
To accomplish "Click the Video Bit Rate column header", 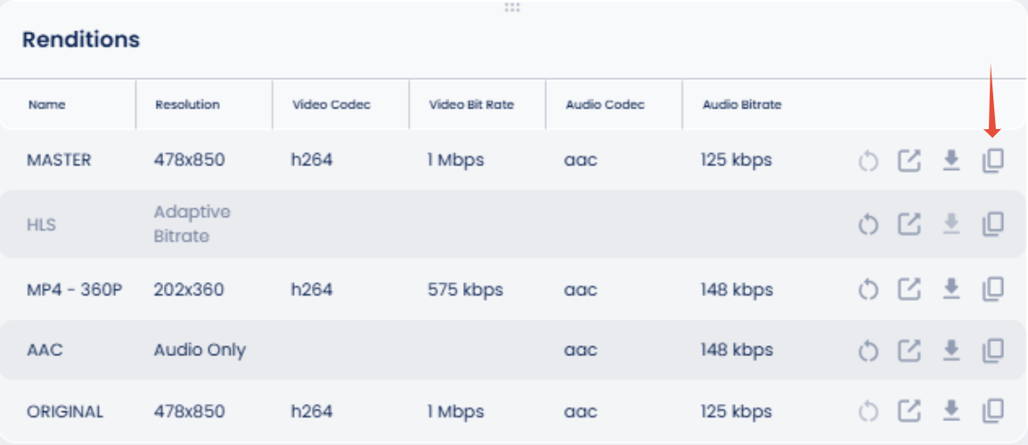I will [x=471, y=105].
